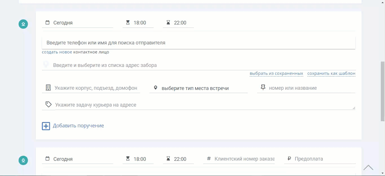Screen dimensions: 385x176
Task: Click the textarea resize handle corner
Action: click(x=354, y=108)
